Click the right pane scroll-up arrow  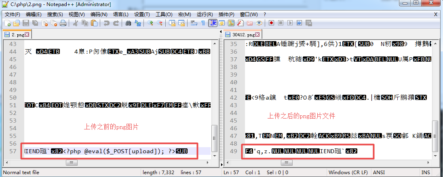pyautogui.click(x=435, y=44)
